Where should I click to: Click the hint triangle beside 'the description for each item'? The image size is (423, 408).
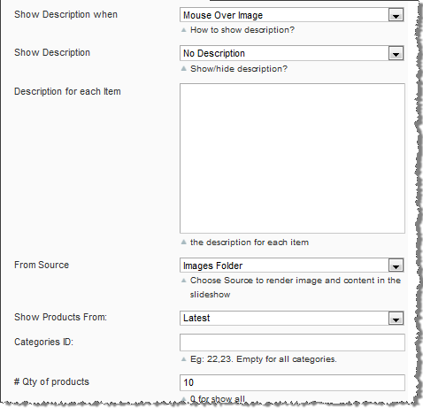tap(184, 242)
